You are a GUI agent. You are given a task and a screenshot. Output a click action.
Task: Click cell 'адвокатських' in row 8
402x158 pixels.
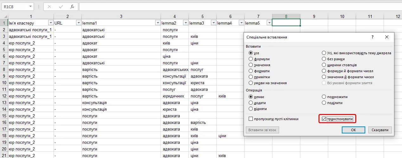click(x=175, y=69)
